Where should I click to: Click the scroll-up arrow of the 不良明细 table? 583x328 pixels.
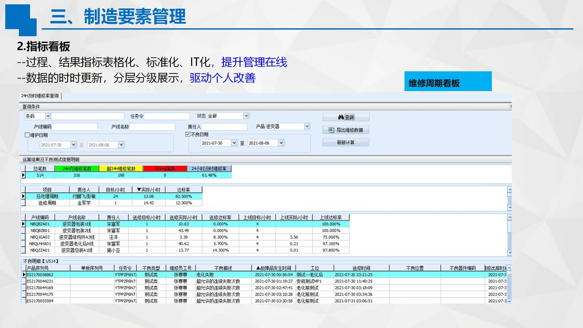point(509,268)
